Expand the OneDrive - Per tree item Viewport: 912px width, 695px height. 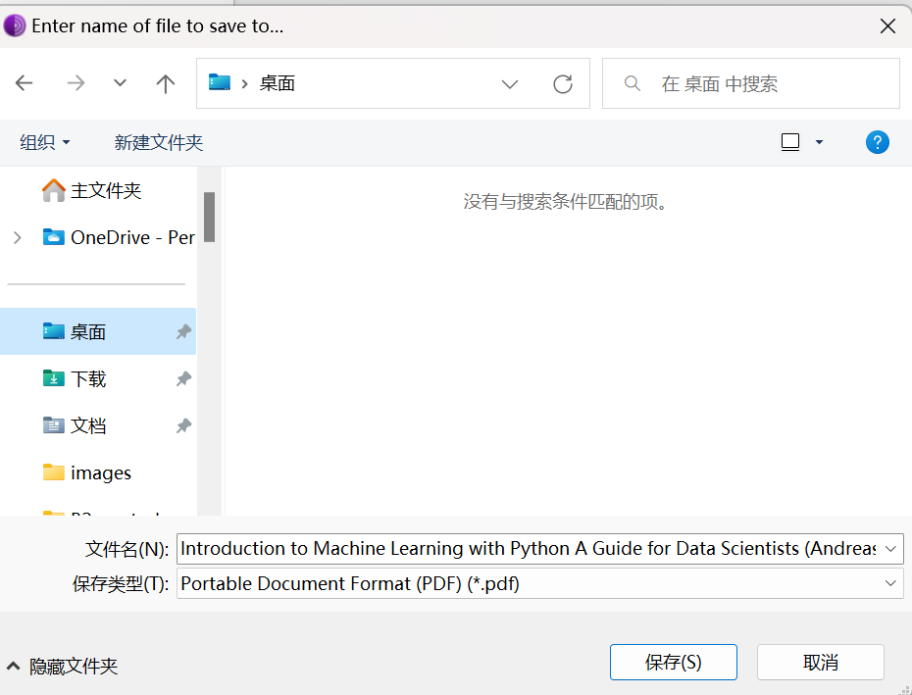[x=18, y=237]
